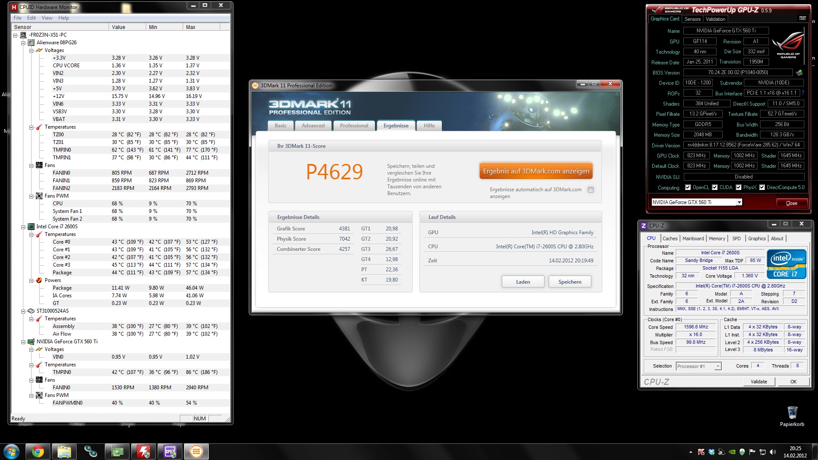
Task: Click the GPU-Z BIOS save chip icon
Action: pos(799,72)
